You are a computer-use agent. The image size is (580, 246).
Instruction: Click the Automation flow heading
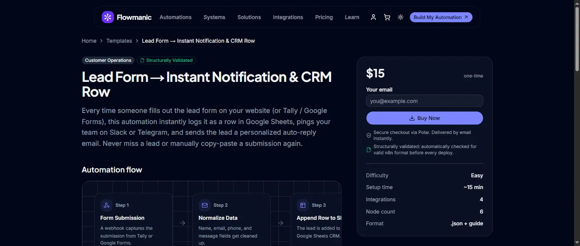tap(112, 170)
